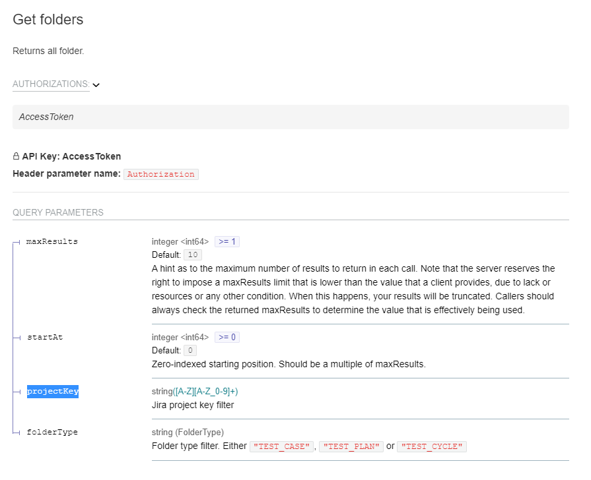Click the lock icon beside API Key
591x480 pixels.
coord(17,157)
